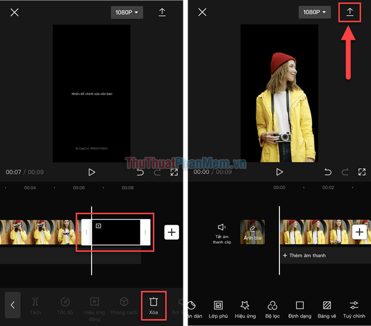
Task: Go back with the left chevron button
Action: (x=13, y=305)
